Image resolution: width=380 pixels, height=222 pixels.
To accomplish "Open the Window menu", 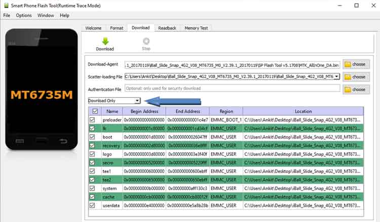I will pyautogui.click(x=46, y=15).
